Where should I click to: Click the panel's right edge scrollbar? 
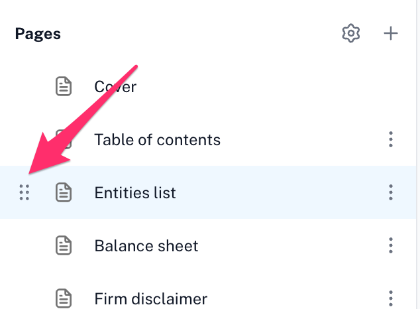point(418,154)
